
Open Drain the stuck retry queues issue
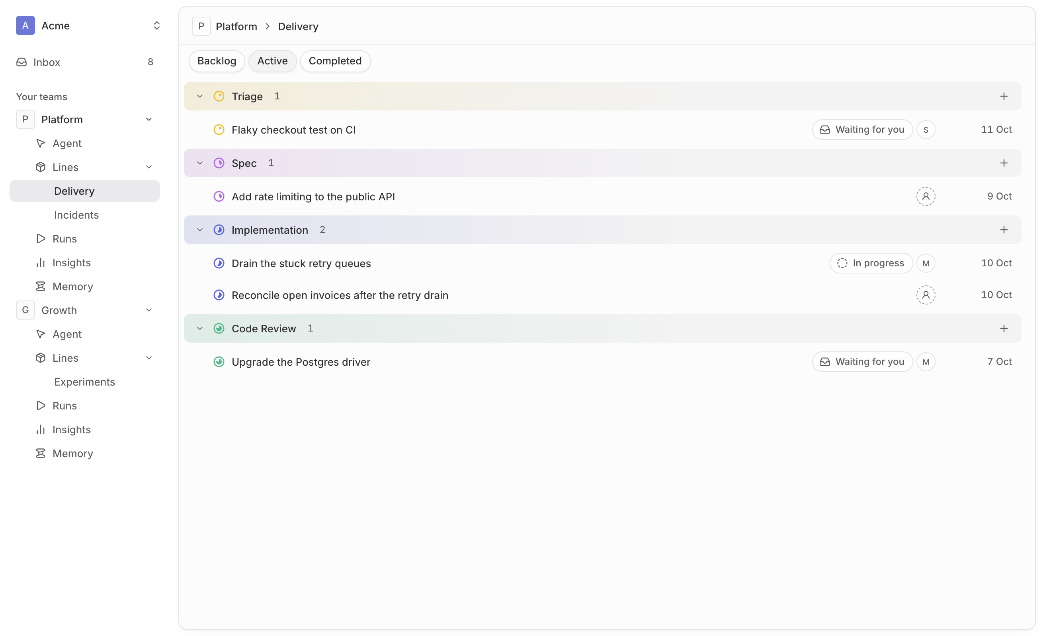pos(602,263)
